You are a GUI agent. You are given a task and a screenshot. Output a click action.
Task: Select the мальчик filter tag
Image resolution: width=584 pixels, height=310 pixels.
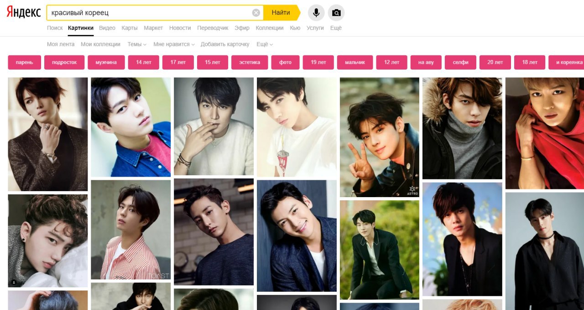[x=355, y=62]
